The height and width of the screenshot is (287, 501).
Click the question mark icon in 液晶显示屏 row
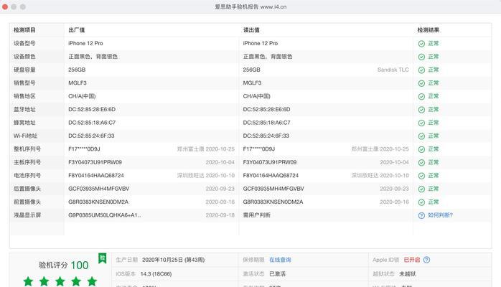click(421, 215)
